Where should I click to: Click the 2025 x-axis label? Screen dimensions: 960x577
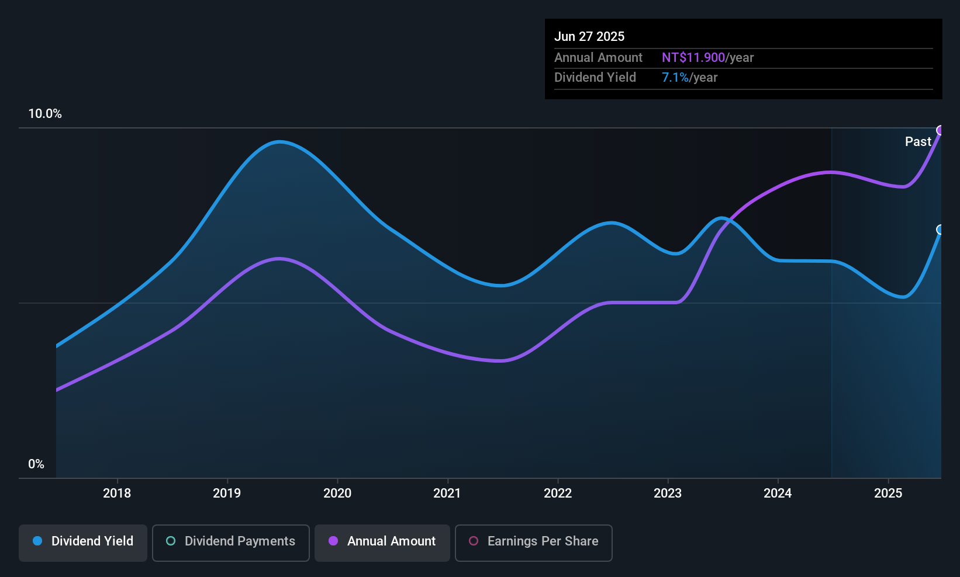pos(888,493)
